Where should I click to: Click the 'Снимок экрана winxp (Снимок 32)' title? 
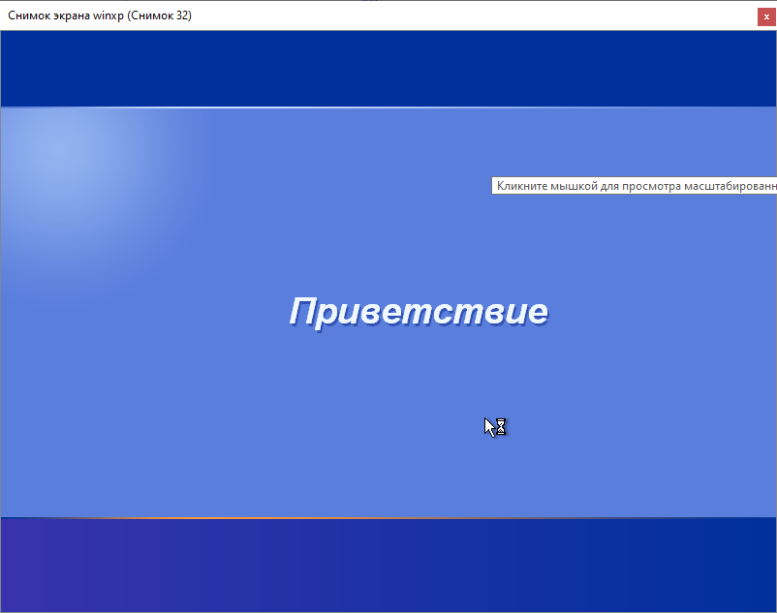(x=100, y=15)
